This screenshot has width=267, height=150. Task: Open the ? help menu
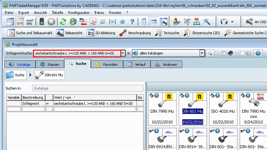127,12
